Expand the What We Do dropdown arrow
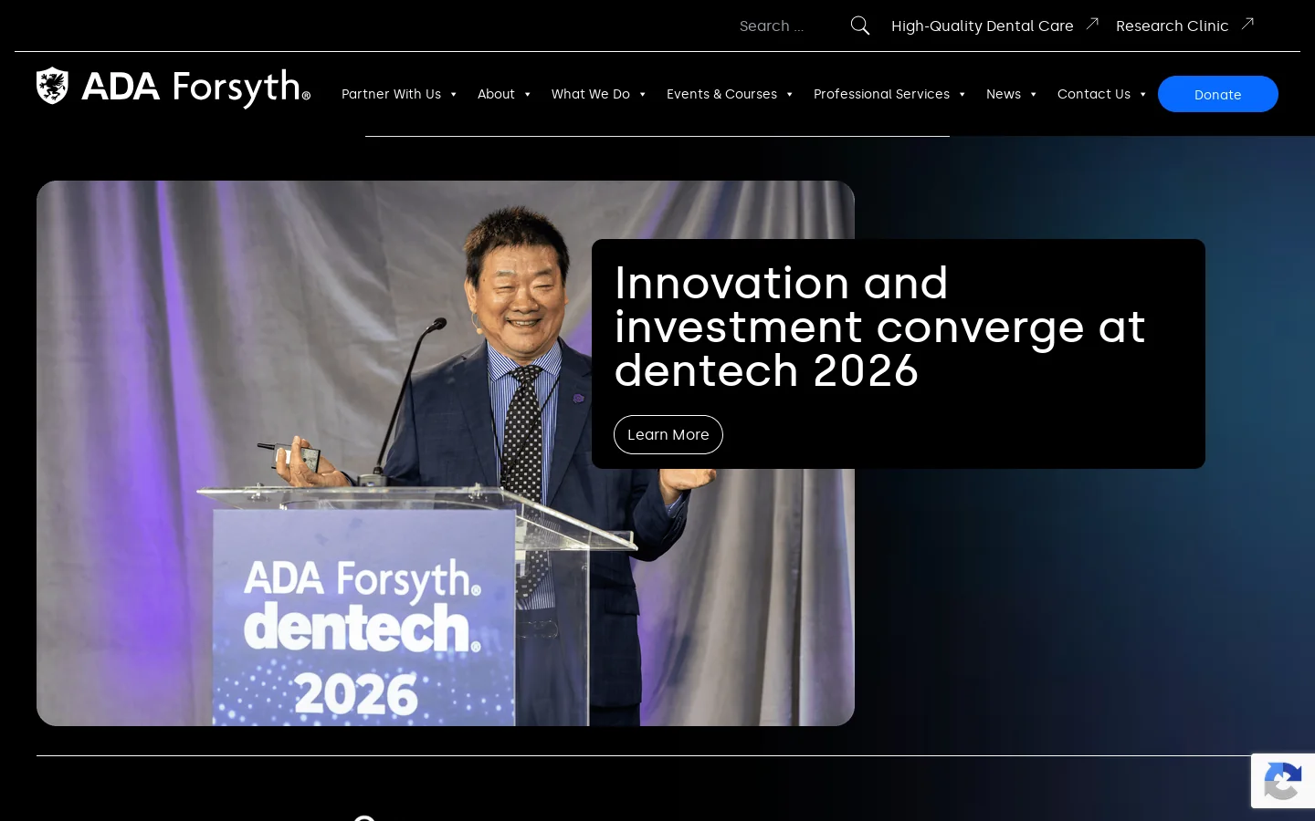Screen dimensions: 1315x821 tap(642, 94)
